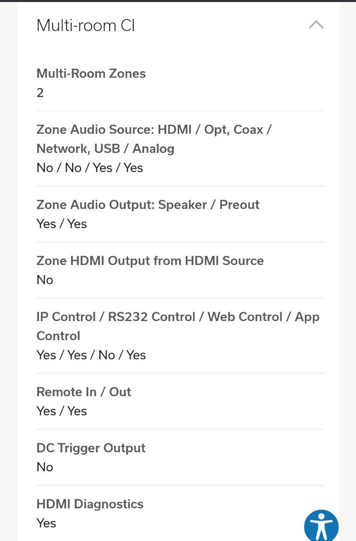Click the Multi-room CI heading
Viewport: 356px width, 541px height.
tap(86, 26)
